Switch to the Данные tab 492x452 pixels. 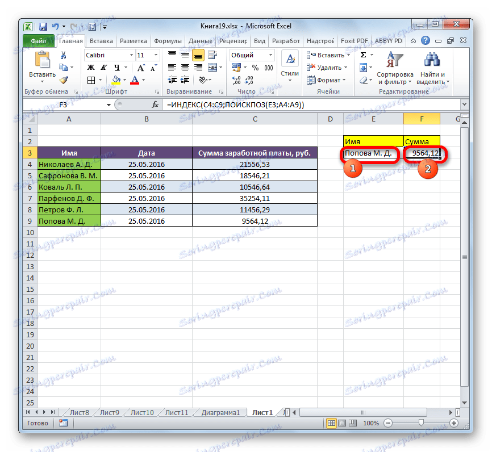coord(200,41)
